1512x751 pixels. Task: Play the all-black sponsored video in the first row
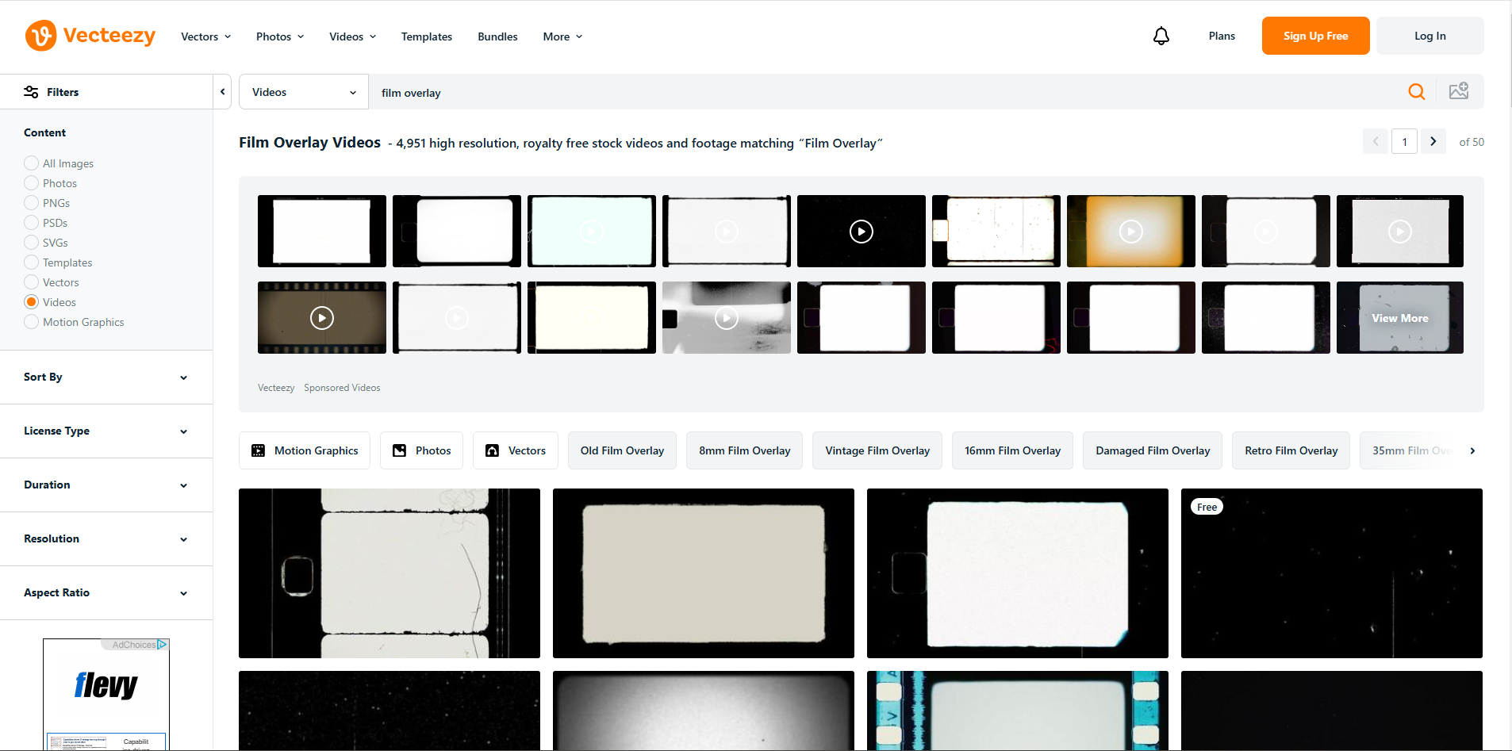click(862, 232)
